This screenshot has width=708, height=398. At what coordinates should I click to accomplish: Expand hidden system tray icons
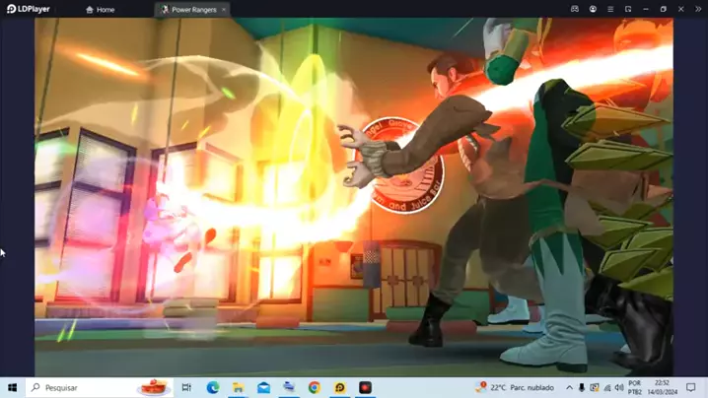coord(569,388)
